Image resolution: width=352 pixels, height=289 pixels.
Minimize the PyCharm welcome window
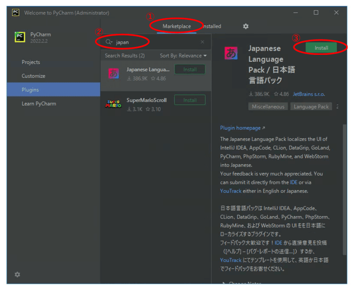295,13
